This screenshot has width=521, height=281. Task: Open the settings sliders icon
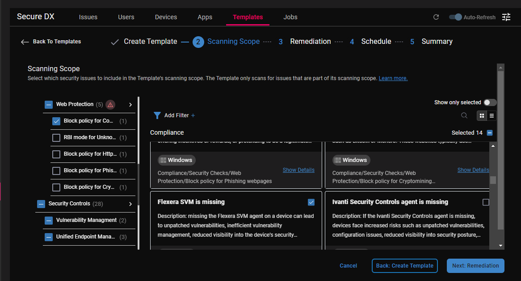(x=506, y=17)
